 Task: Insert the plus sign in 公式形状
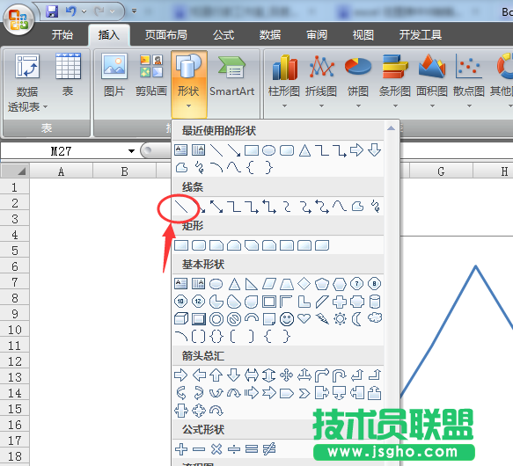click(x=181, y=449)
